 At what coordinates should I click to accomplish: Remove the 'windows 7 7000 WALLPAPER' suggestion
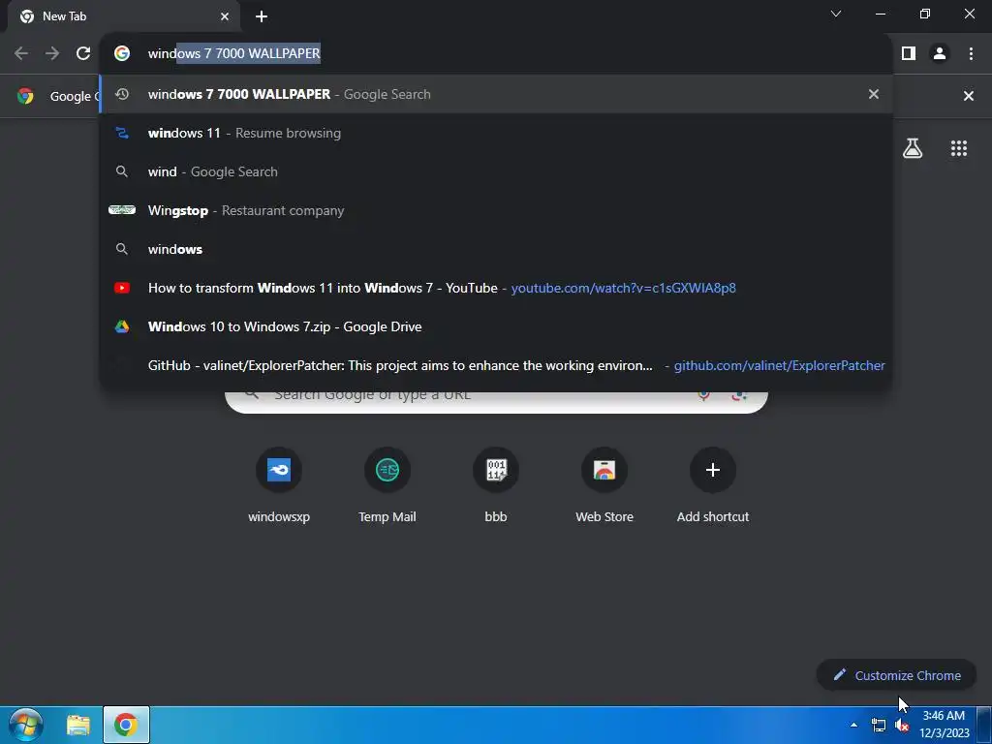pyautogui.click(x=874, y=94)
